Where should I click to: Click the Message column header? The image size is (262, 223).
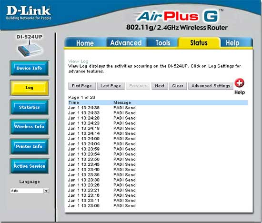(122, 102)
